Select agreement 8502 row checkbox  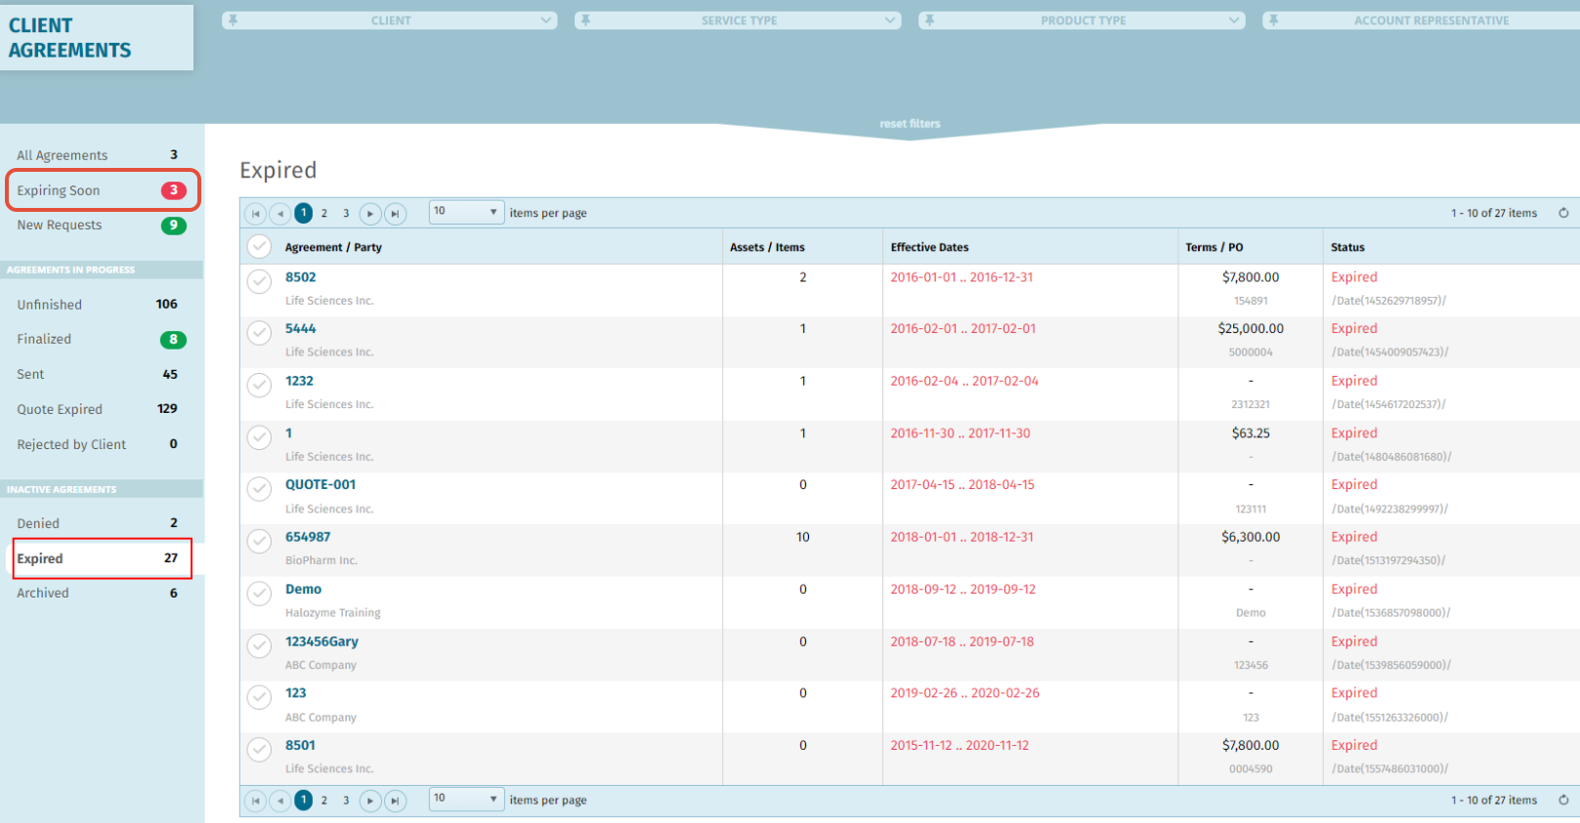click(x=259, y=281)
